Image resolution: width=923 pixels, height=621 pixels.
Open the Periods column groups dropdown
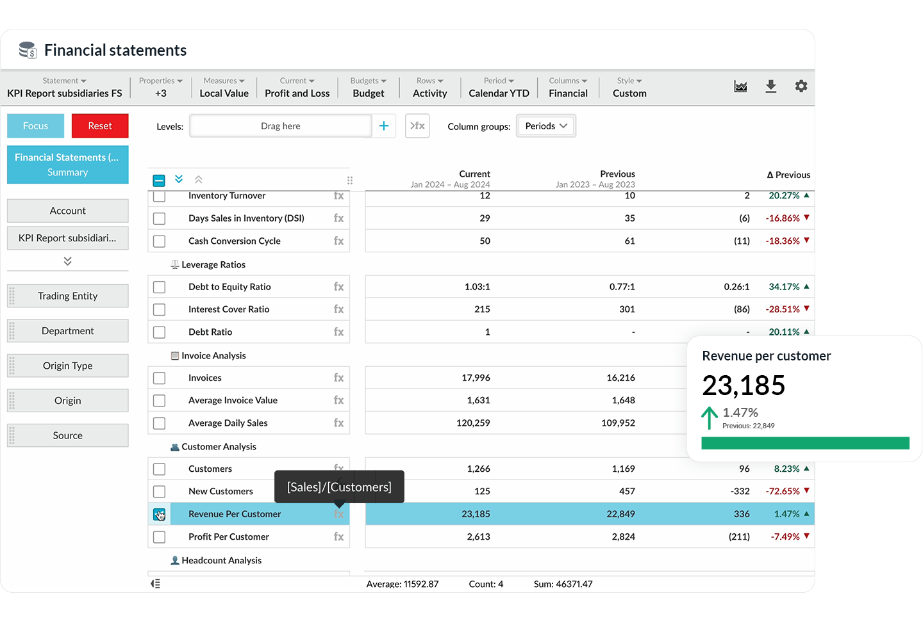[x=545, y=125]
